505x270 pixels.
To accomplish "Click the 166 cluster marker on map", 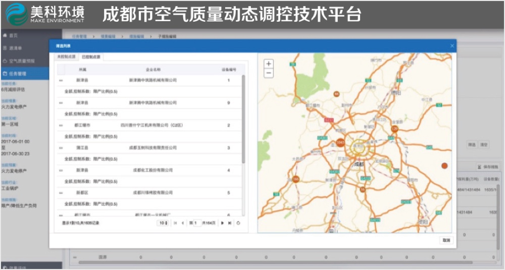I will coord(295,179).
